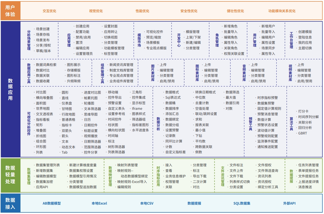Click the 帕累托图 control item

click(91, 98)
